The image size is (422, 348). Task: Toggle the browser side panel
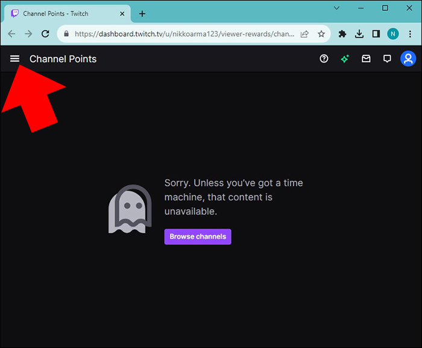(376, 34)
